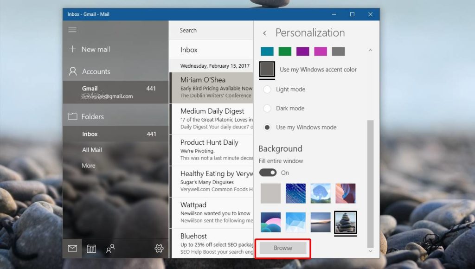Turn off the Fill entire window toggle
475x269 pixels.
[269, 172]
